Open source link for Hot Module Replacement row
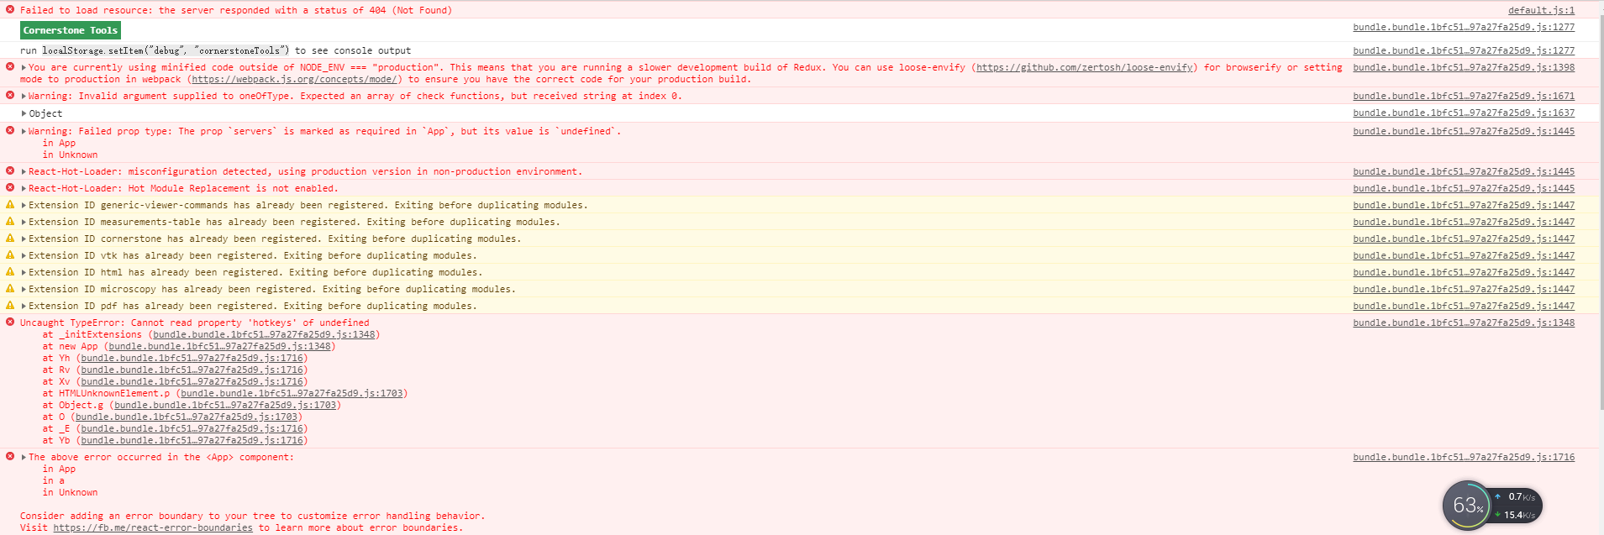The height and width of the screenshot is (535, 1604). click(1464, 188)
